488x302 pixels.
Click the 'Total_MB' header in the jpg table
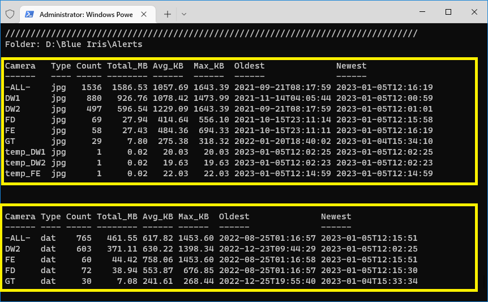tap(127, 66)
